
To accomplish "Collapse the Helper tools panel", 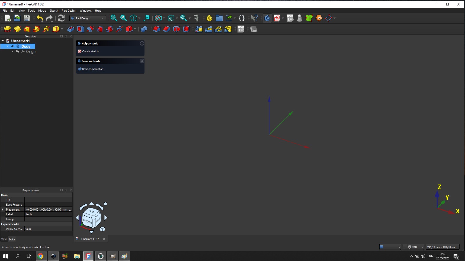I will 142,43.
